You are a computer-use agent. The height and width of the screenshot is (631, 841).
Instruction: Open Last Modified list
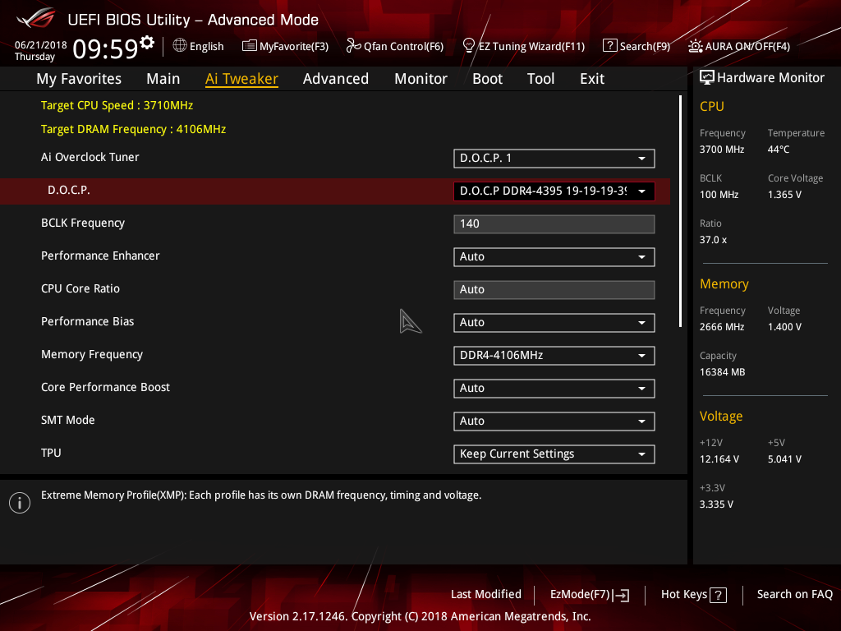coord(486,595)
